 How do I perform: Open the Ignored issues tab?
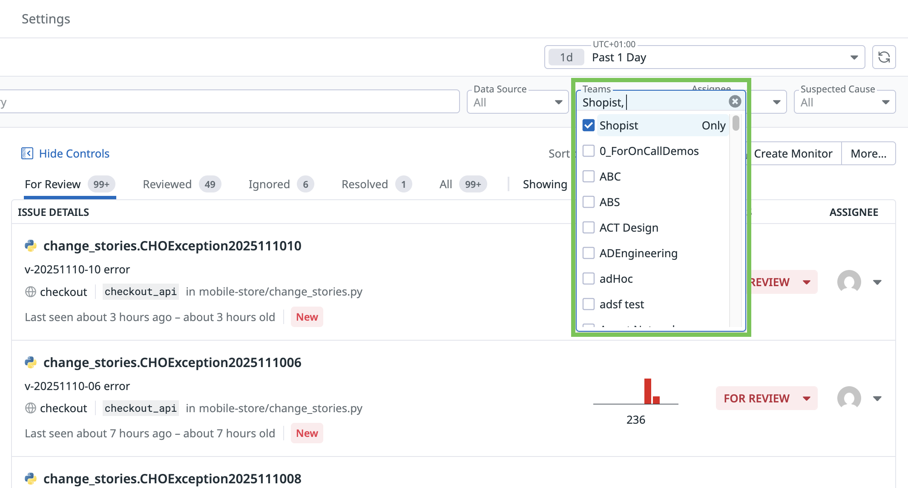click(269, 184)
